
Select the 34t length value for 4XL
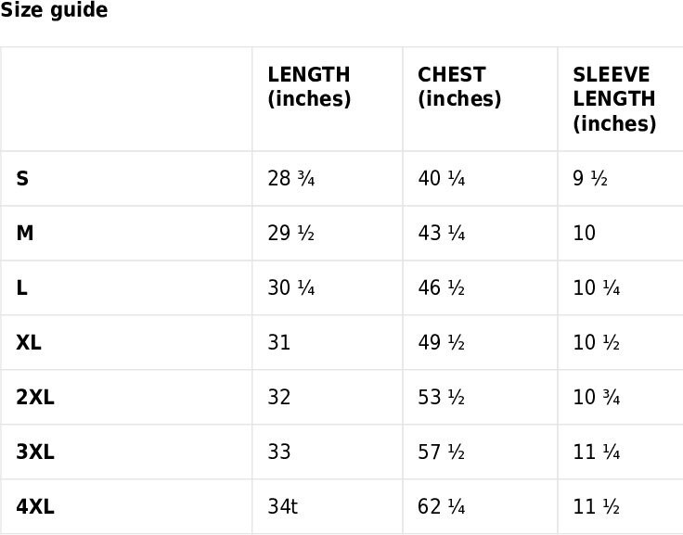pyautogui.click(x=283, y=506)
